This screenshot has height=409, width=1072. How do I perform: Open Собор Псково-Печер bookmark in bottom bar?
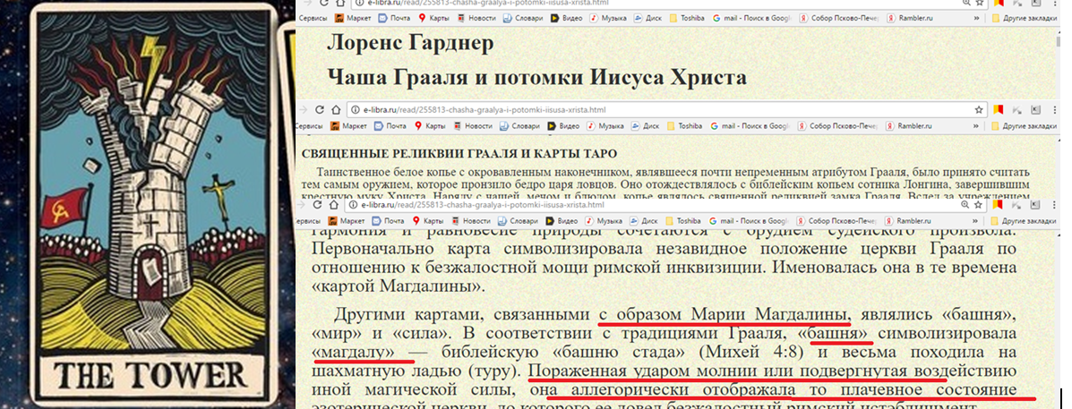click(836, 221)
